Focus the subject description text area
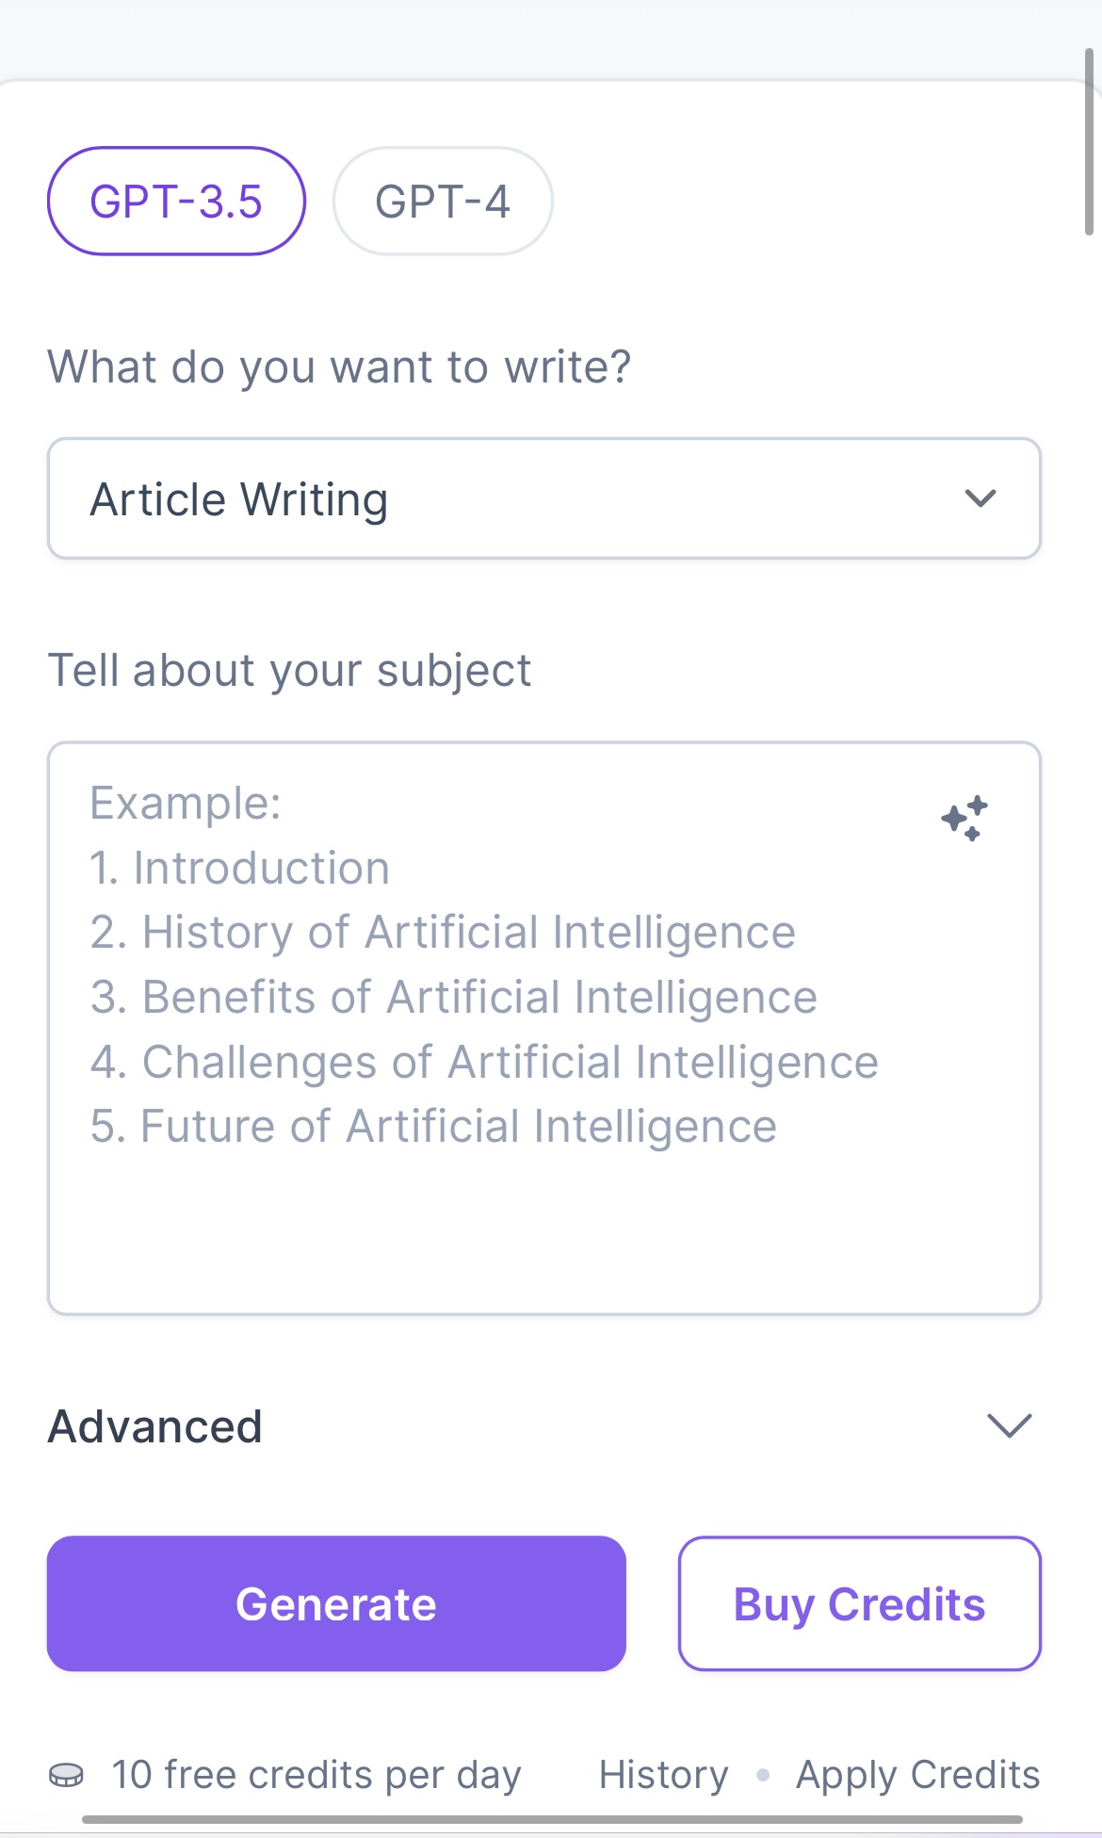Viewport: 1102px width, 1838px height. tap(543, 1215)
